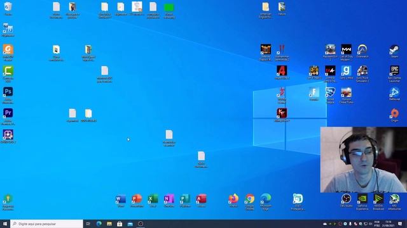Switch to OBS Studio in the taskbar
The image size is (407, 228).
point(141,224)
